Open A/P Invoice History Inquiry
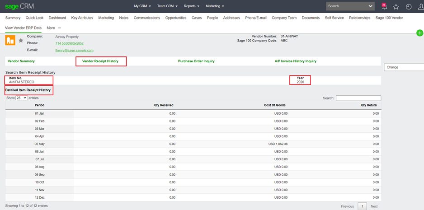This screenshot has height=210, width=424. (x=296, y=61)
